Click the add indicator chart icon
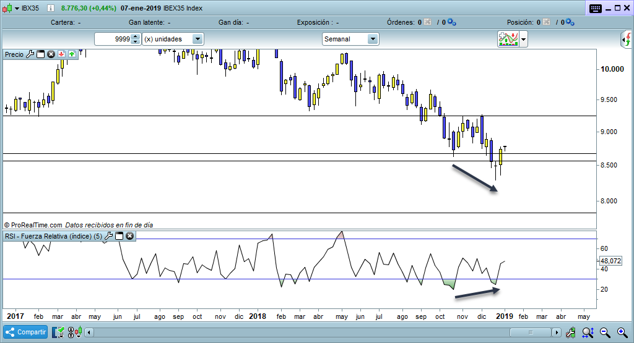Screen dimensions: 634x343 coord(508,39)
